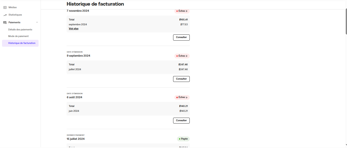The image size is (347, 148).
Task: Click the Statistiques sidebar label
Action: (15, 15)
